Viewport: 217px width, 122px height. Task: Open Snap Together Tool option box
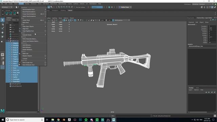pos(45,31)
